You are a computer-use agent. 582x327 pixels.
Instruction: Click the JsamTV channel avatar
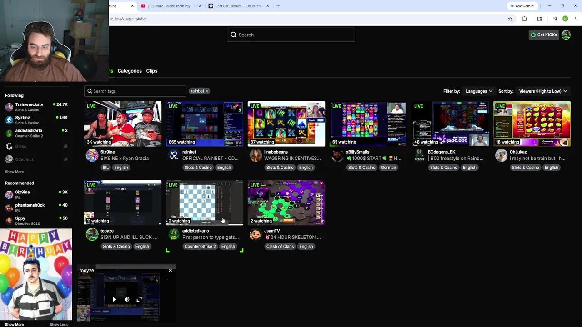point(256,234)
